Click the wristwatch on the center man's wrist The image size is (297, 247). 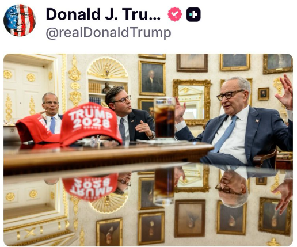point(153,135)
